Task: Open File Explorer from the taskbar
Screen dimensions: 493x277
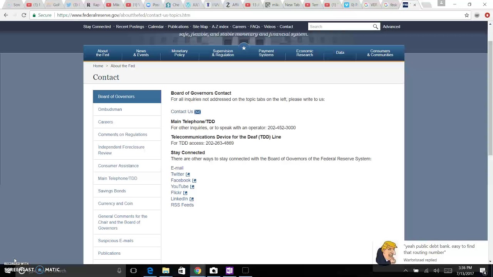Action: point(166,270)
